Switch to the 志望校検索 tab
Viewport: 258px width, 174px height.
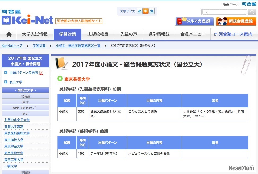99,34
